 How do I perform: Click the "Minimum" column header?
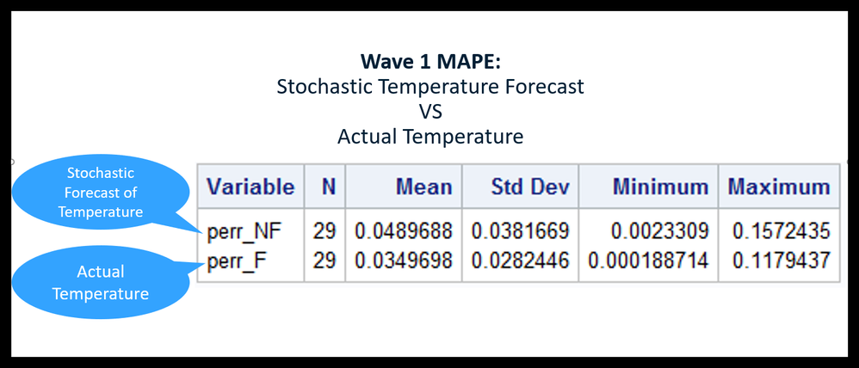(660, 187)
